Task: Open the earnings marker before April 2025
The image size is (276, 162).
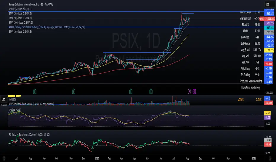Action: (x=131, y=91)
